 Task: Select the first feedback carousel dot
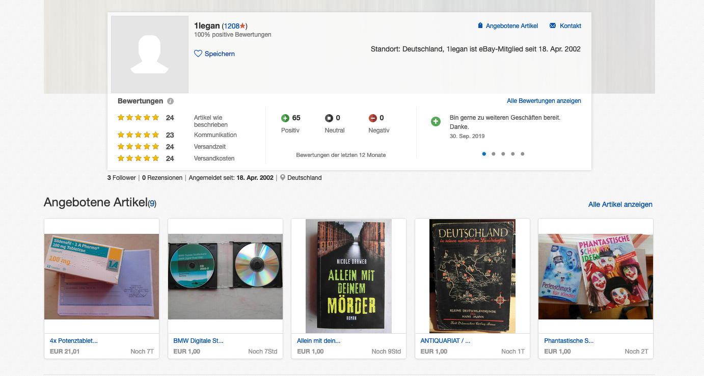(x=484, y=154)
